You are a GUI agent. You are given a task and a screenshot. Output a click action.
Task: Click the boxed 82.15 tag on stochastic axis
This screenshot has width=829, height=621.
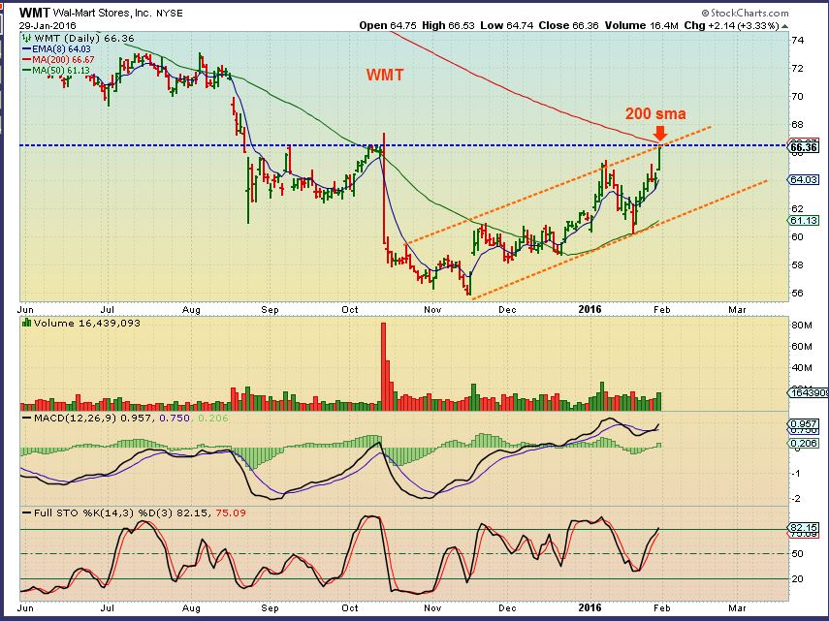[804, 528]
